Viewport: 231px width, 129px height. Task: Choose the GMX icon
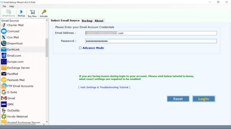4,104
